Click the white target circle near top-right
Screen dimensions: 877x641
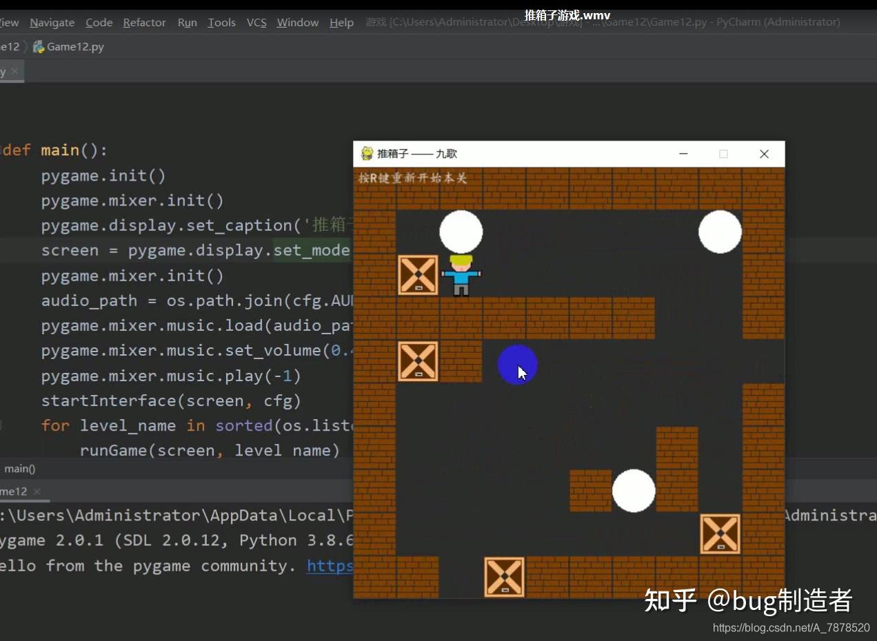(720, 232)
